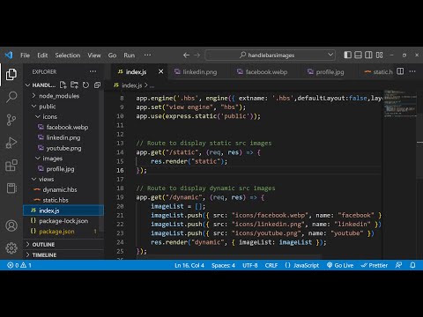The image size is (423, 317).
Task: Open Run and Debug view
Action: [x=11, y=143]
